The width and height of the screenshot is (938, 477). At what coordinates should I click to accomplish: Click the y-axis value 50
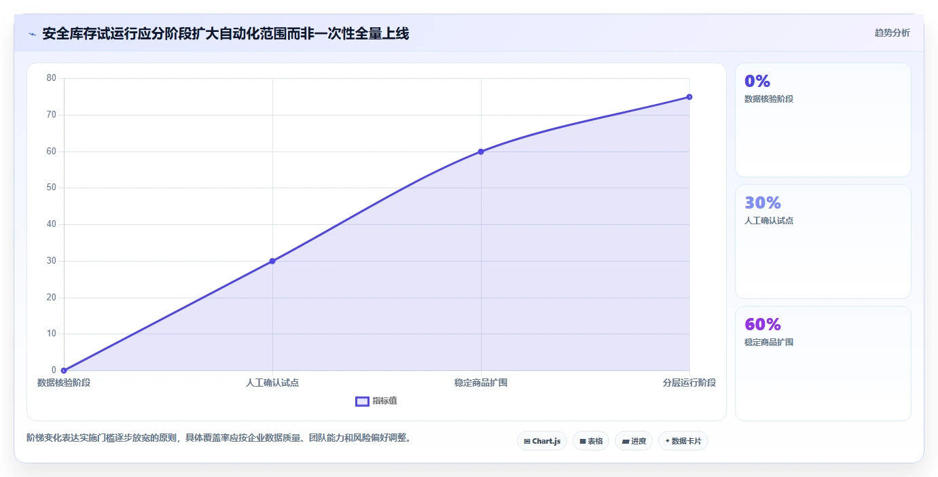pos(52,188)
